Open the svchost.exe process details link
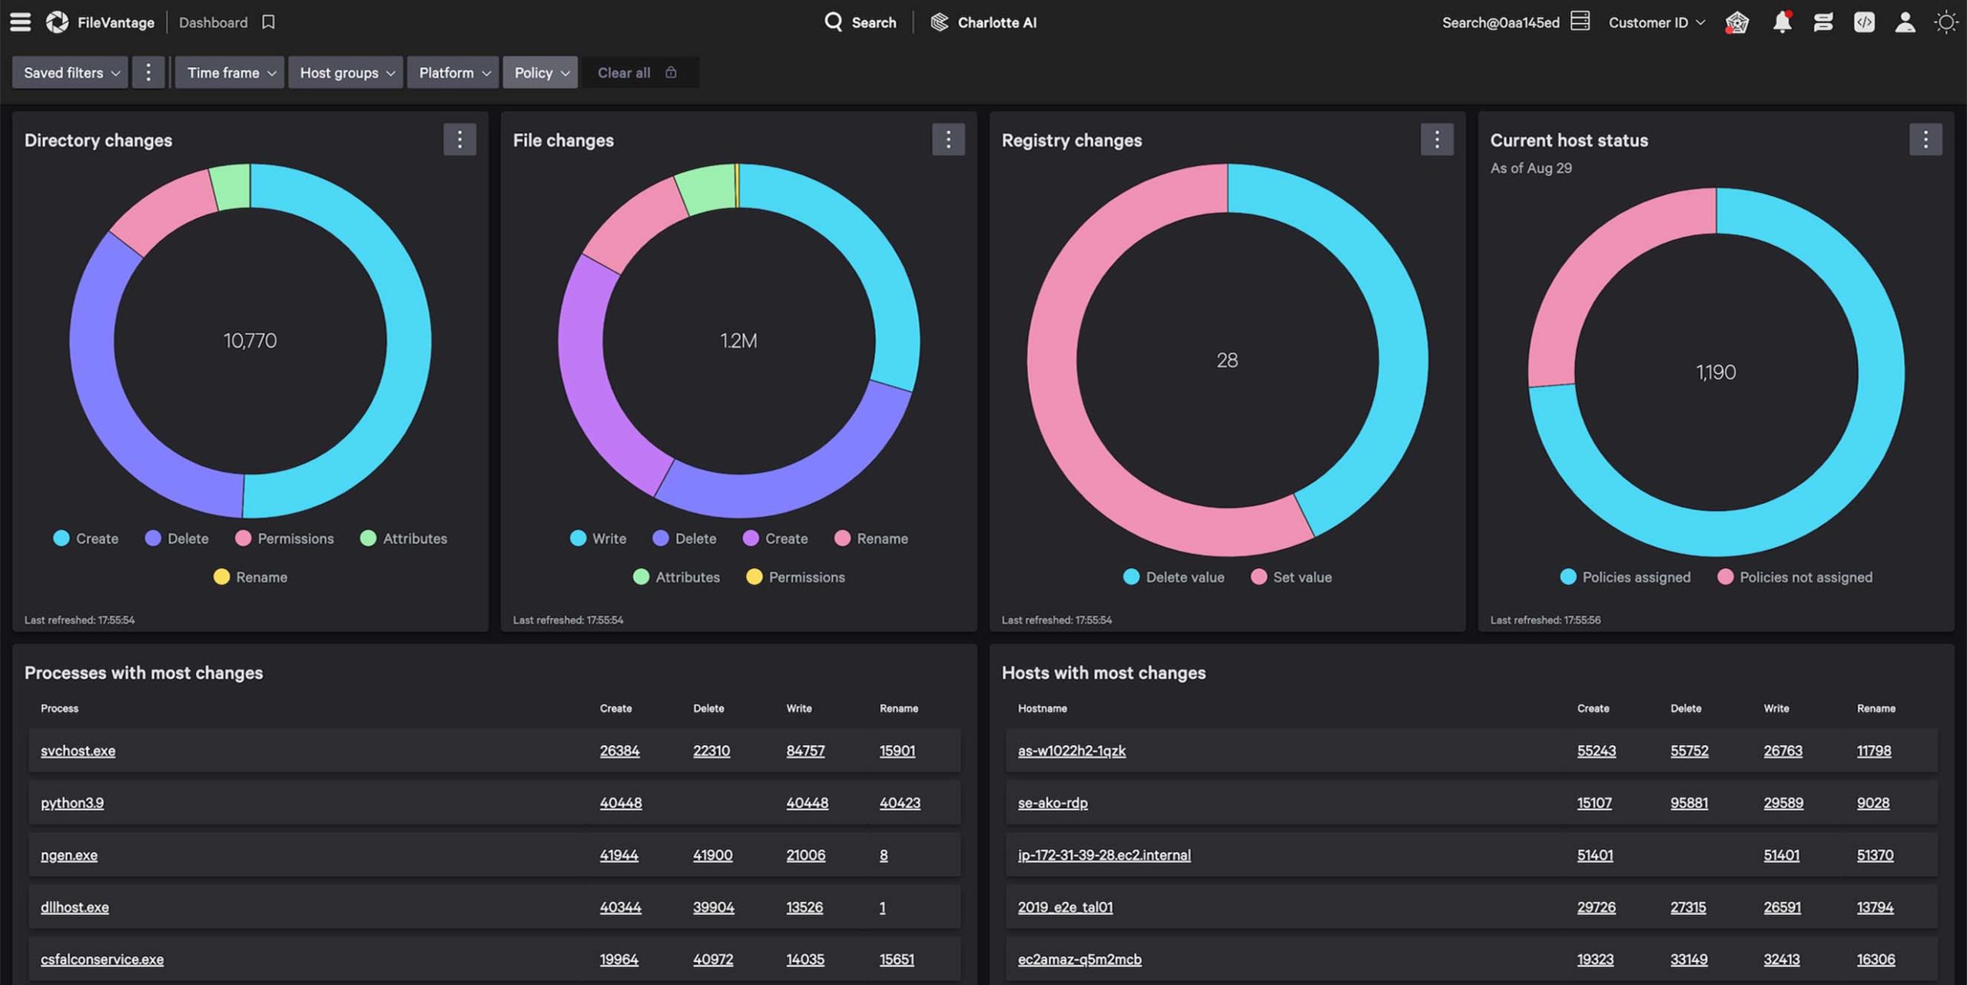Image resolution: width=1967 pixels, height=985 pixels. (x=77, y=751)
